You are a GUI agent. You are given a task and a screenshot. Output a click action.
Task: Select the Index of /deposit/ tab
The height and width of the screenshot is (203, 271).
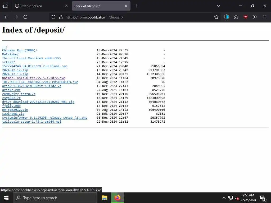click(x=101, y=6)
